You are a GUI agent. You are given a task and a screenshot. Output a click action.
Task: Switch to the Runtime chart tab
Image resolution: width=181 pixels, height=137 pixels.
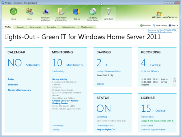35,27
